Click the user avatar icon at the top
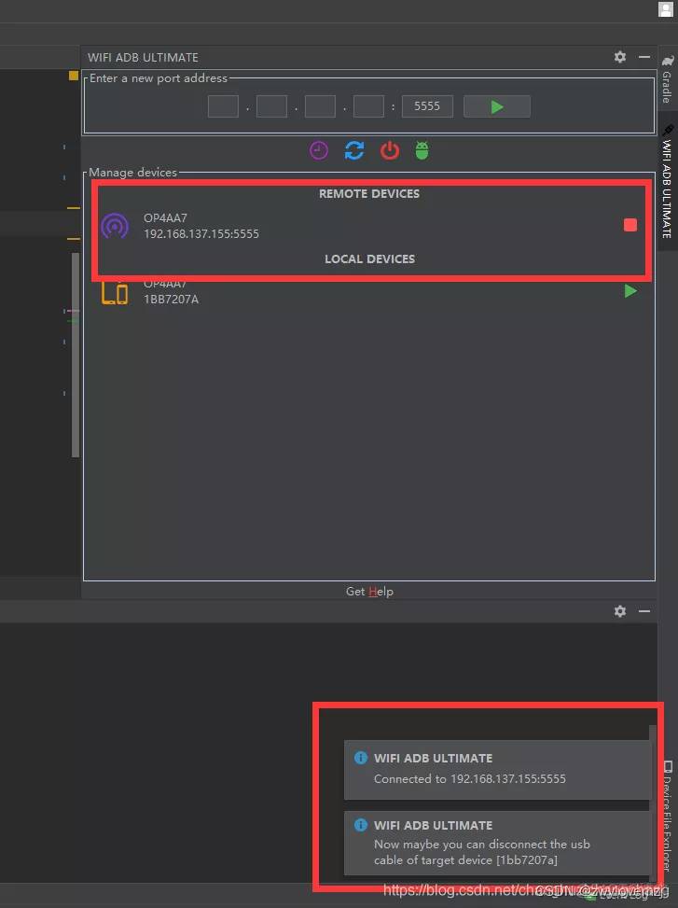The width and height of the screenshot is (678, 908). 666,8
